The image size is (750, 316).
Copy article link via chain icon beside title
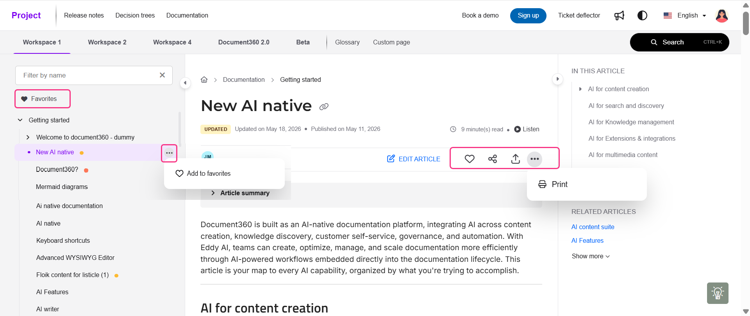[324, 107]
